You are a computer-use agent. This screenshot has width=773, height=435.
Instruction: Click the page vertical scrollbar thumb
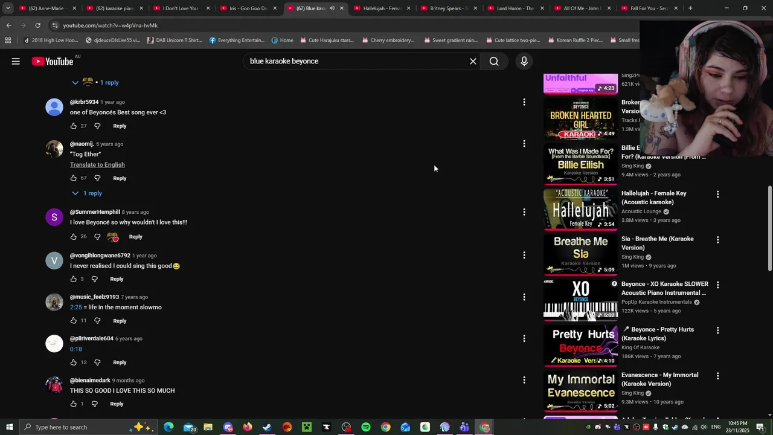pos(769,228)
